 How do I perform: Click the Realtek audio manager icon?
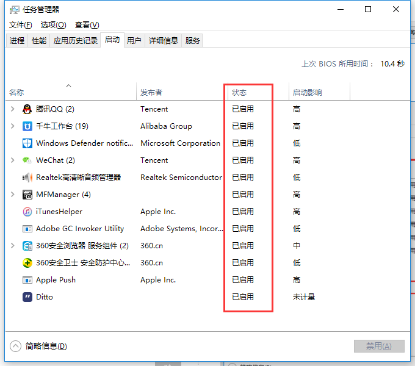tap(27, 178)
